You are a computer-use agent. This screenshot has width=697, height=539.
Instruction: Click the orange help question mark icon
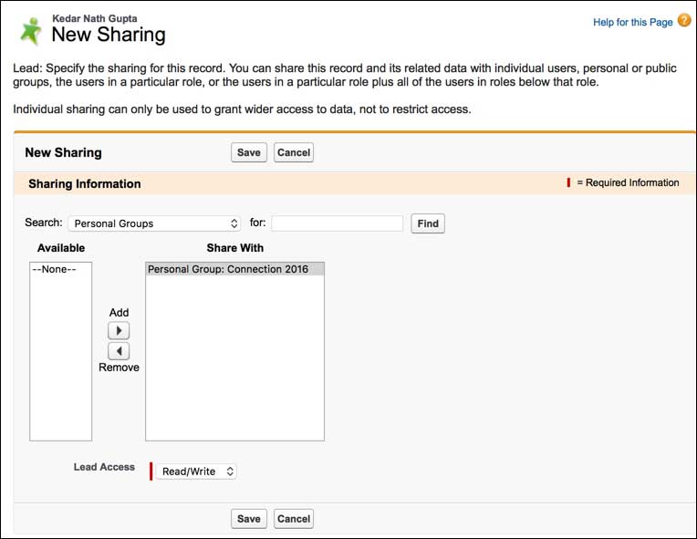[684, 21]
